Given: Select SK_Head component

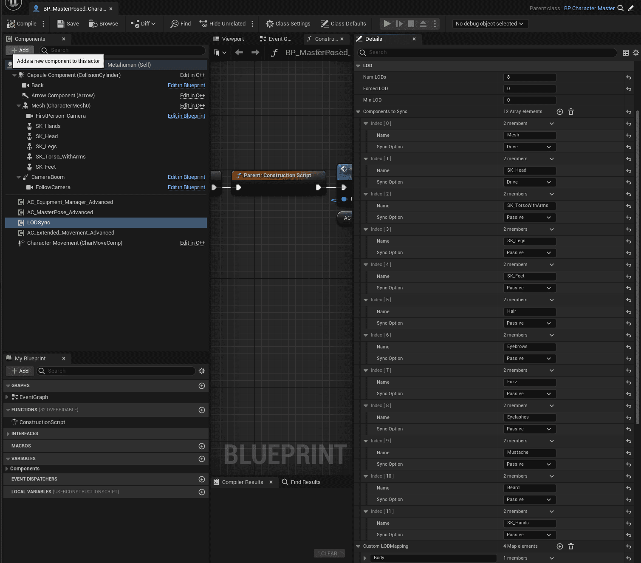Looking at the screenshot, I should click(47, 136).
